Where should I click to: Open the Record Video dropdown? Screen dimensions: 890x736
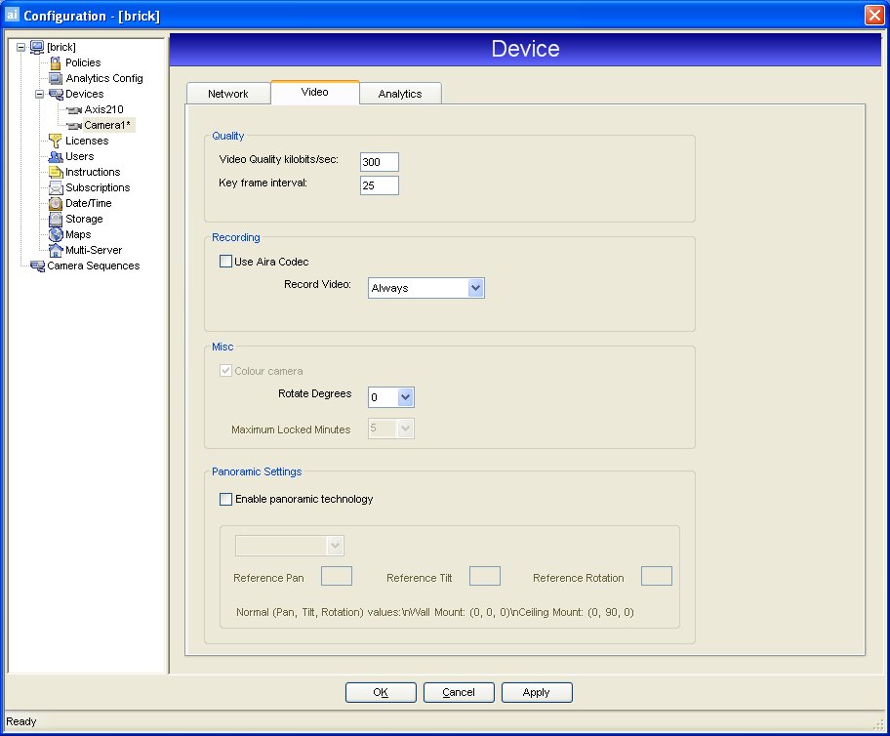[x=476, y=288]
